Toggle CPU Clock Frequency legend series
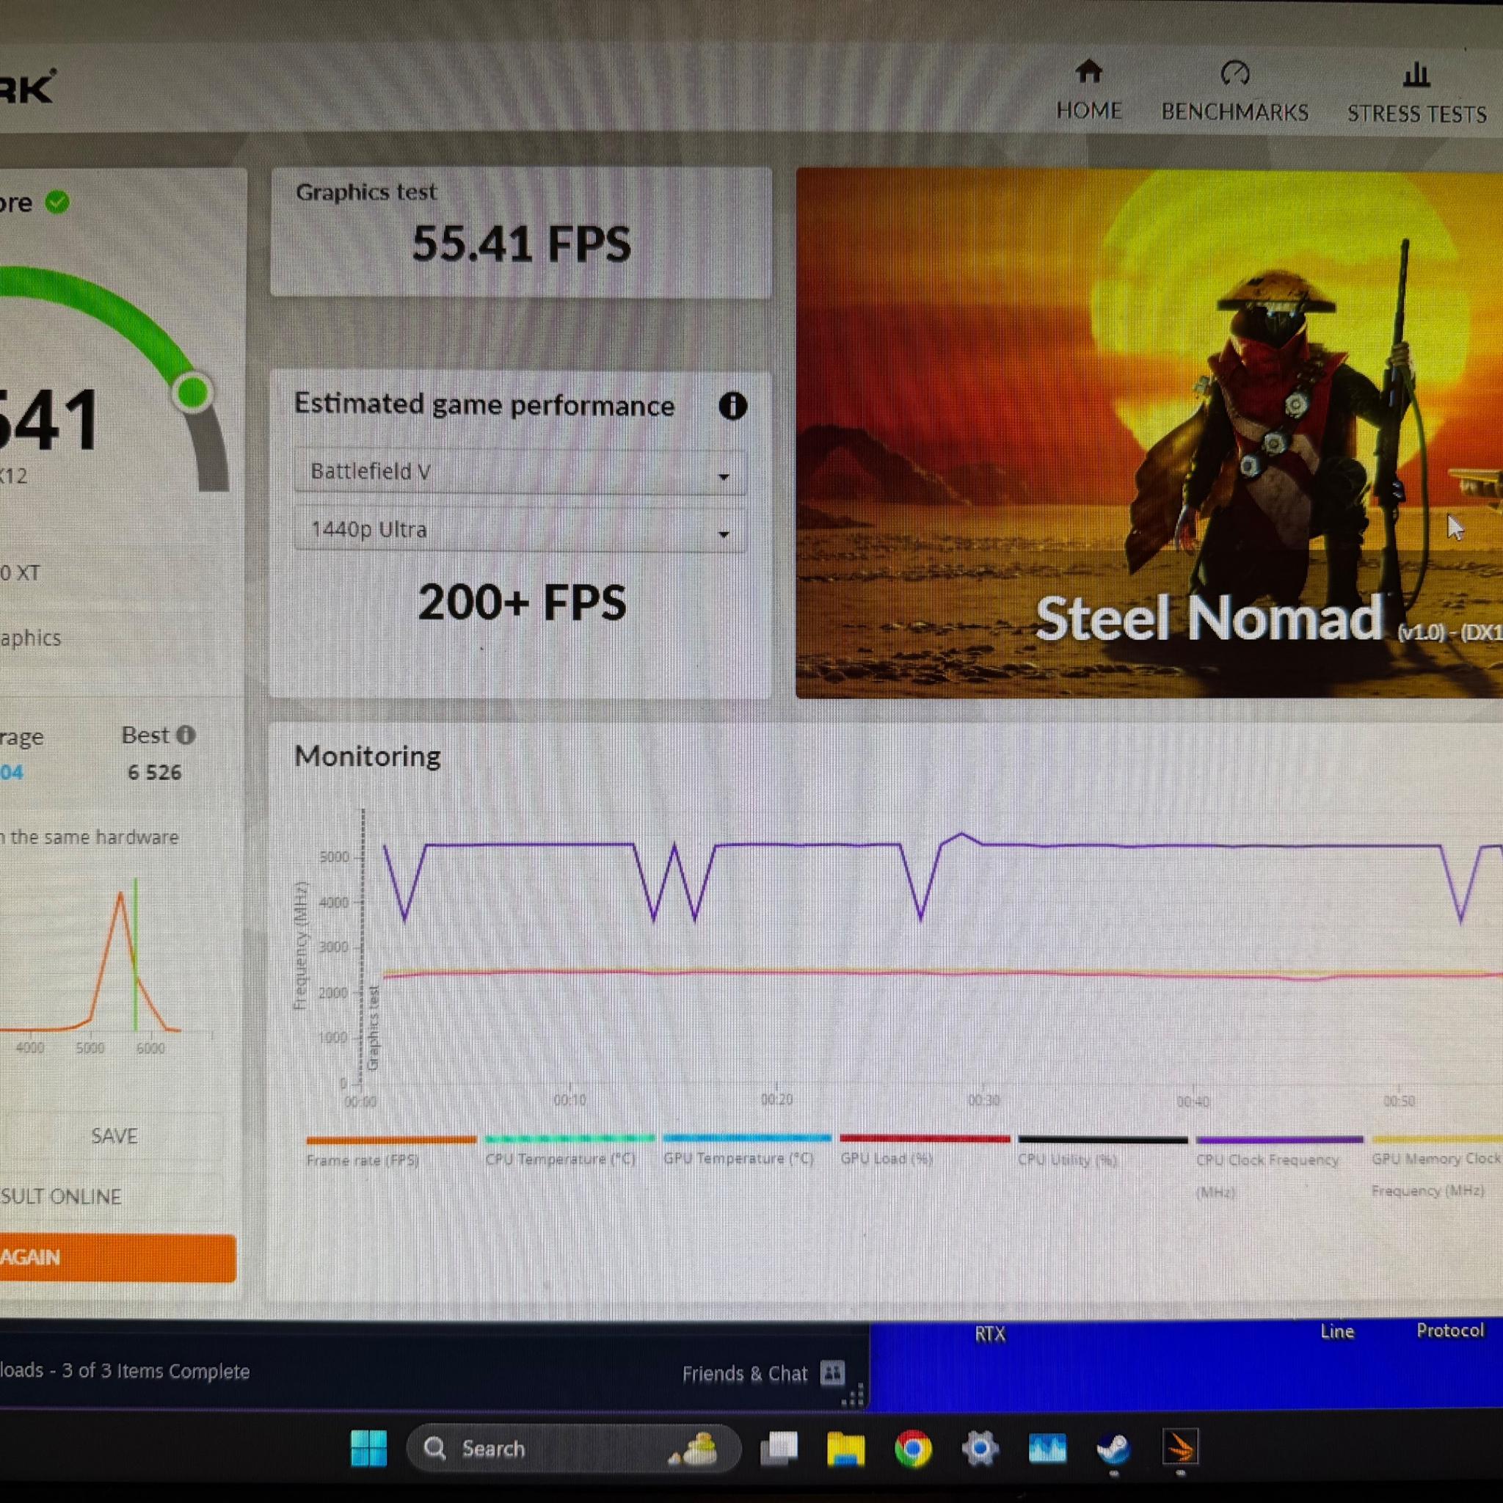Viewport: 1503px width, 1503px height. pos(1279,1168)
